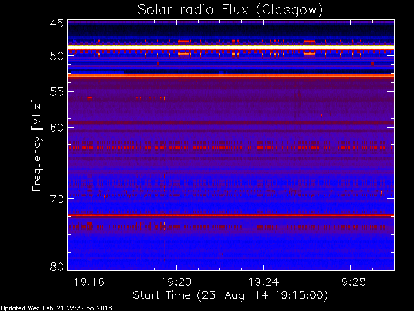The height and width of the screenshot is (311, 414).
Task: Click the orange horizontal band near 53 MHz
Action: [231, 76]
